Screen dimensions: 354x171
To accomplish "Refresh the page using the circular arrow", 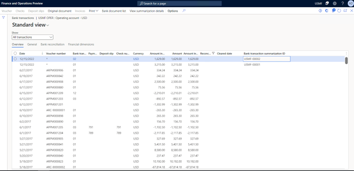I will click(x=339, y=10).
